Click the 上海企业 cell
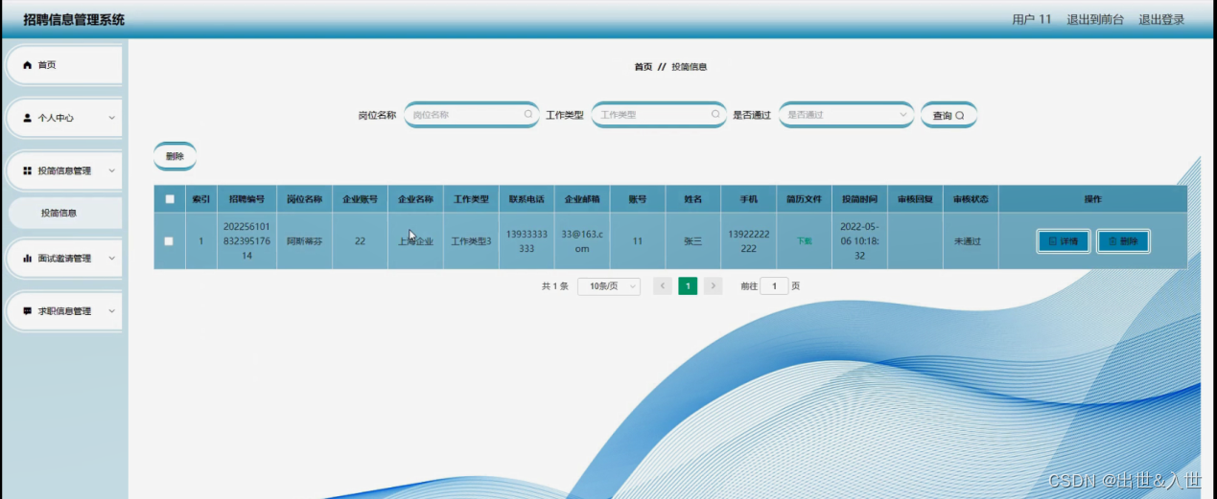The image size is (1217, 499). [x=415, y=241]
